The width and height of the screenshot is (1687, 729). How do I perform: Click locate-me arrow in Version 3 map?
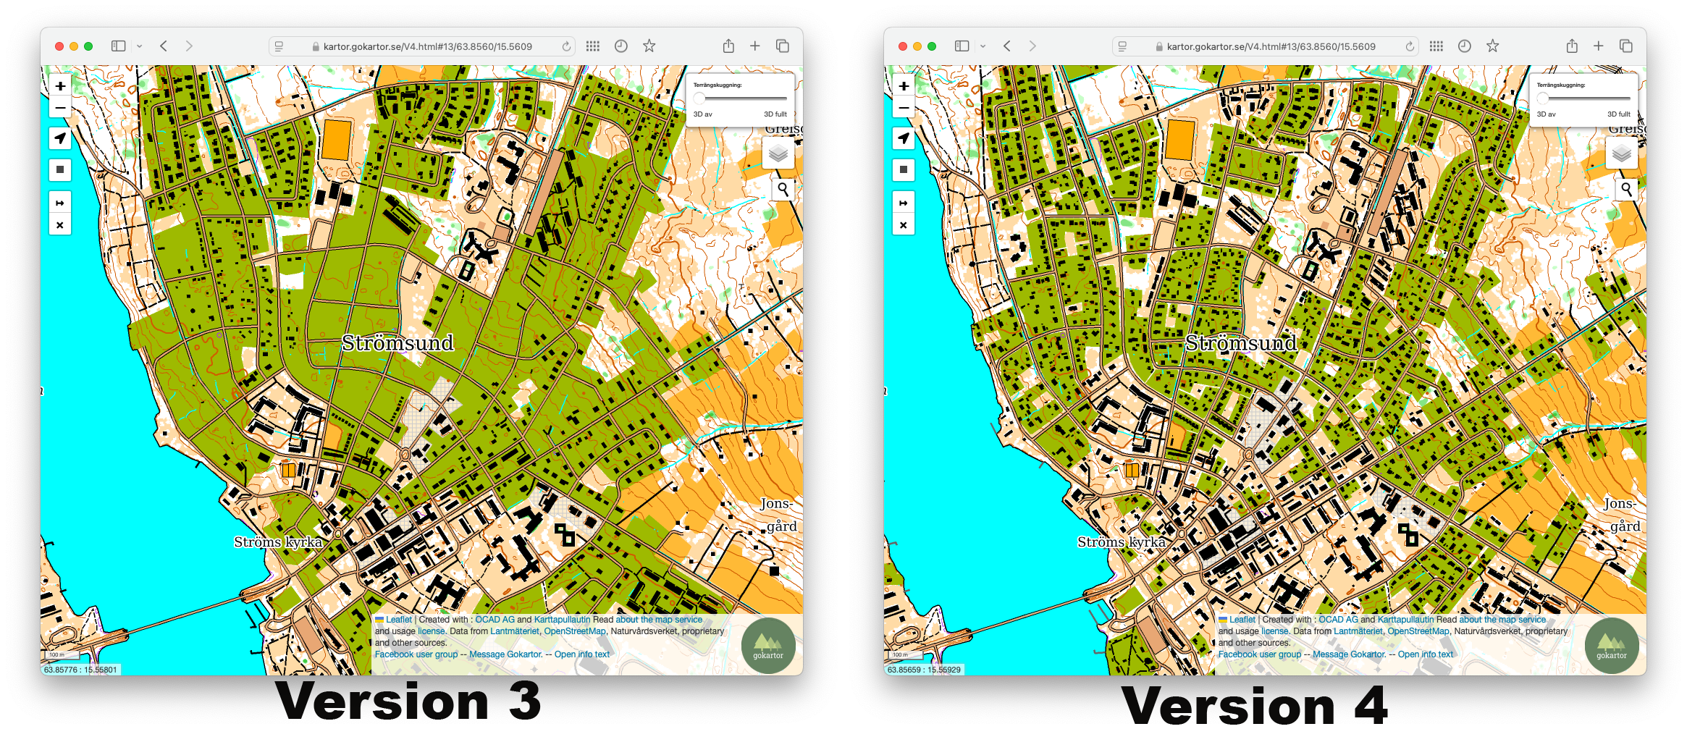point(60,138)
